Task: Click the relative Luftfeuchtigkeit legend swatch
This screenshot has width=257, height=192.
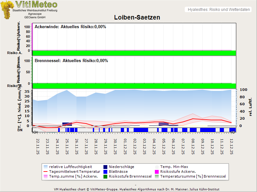Action: [x=46, y=167]
